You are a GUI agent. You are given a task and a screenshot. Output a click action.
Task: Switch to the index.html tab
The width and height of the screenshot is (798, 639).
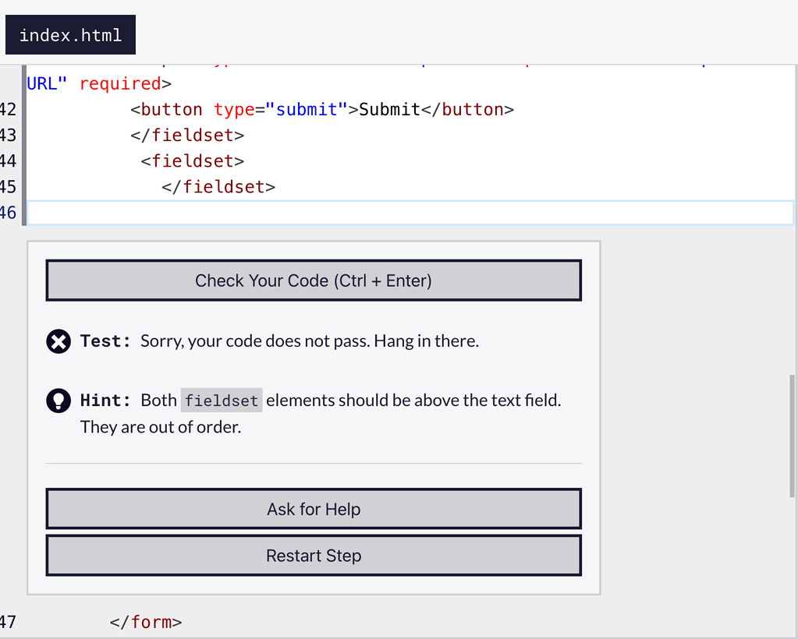[70, 35]
